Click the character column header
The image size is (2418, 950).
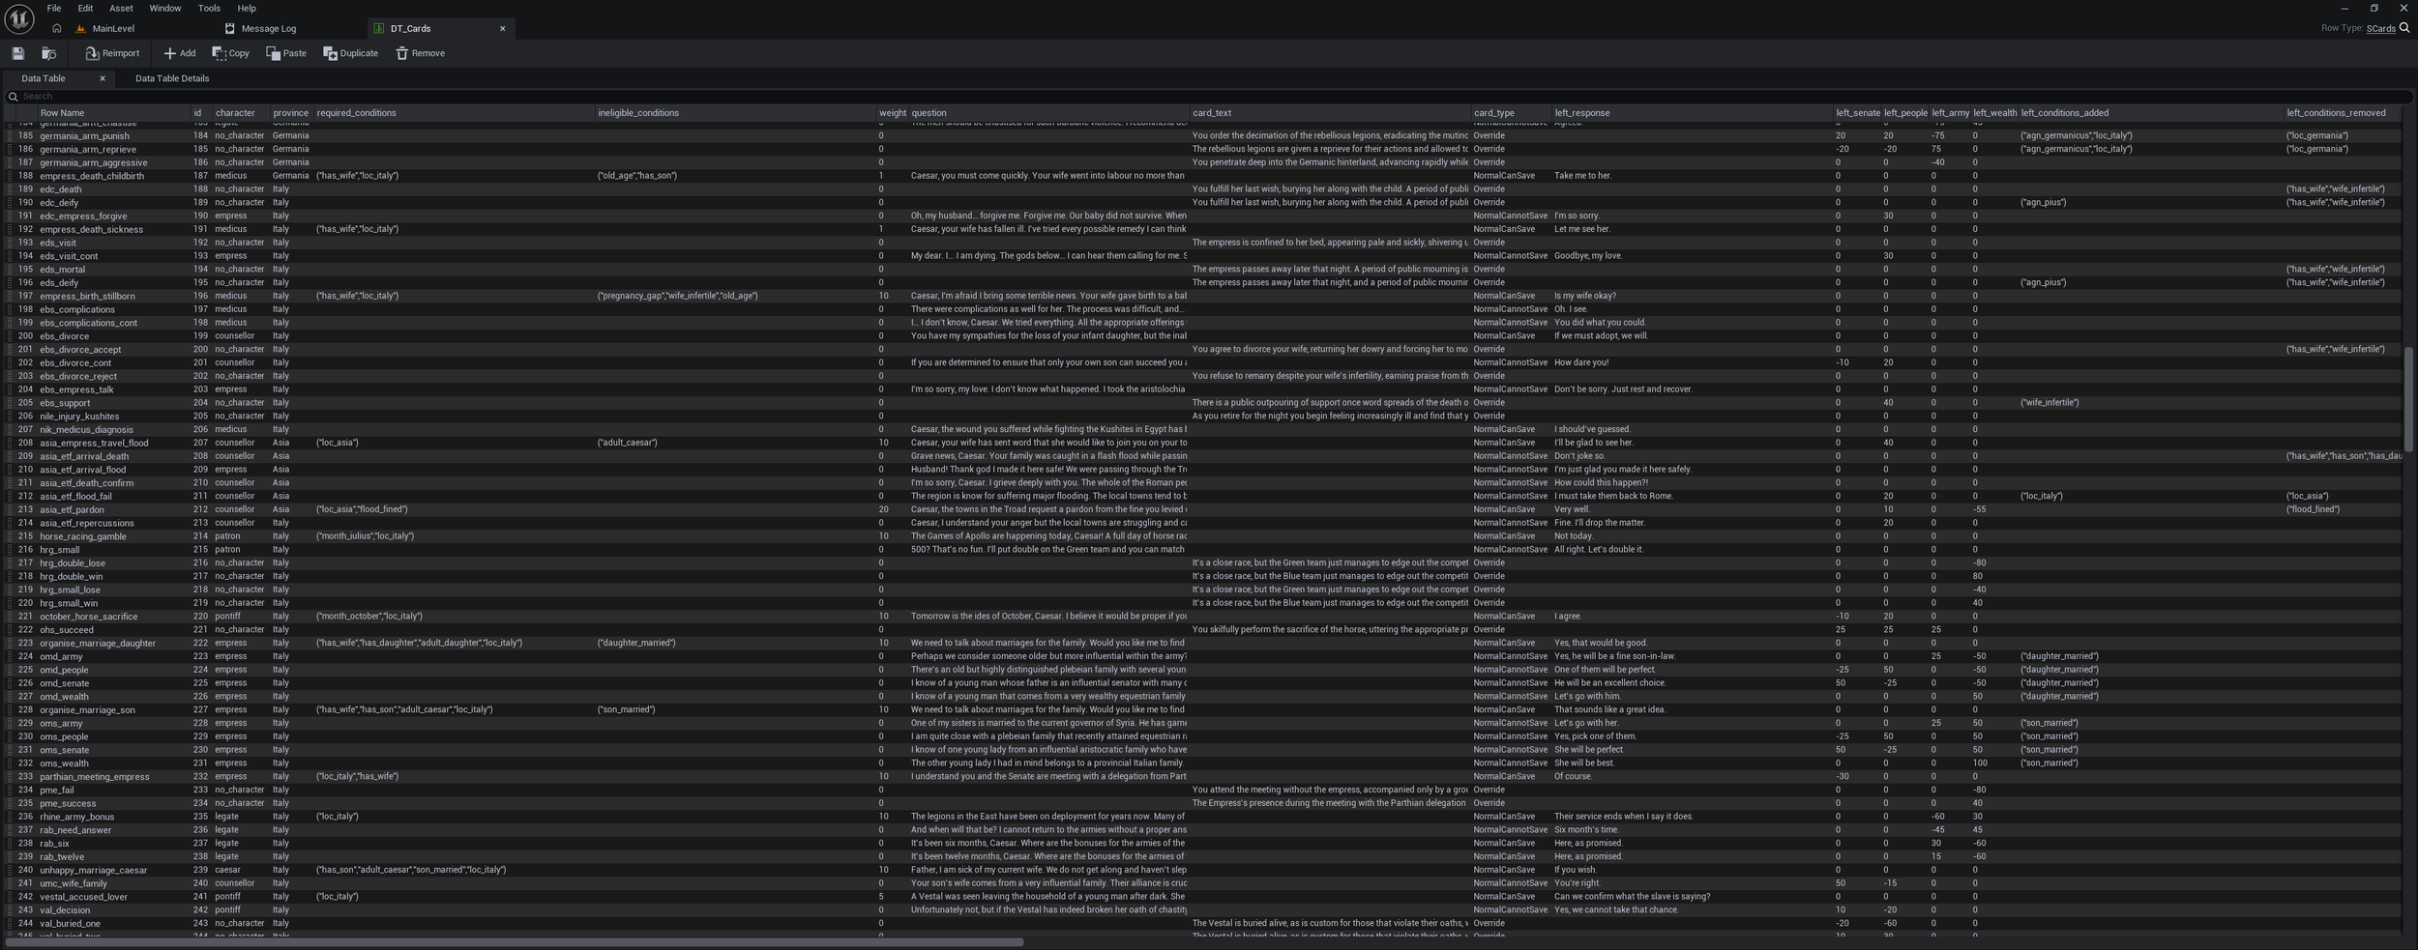(241, 113)
